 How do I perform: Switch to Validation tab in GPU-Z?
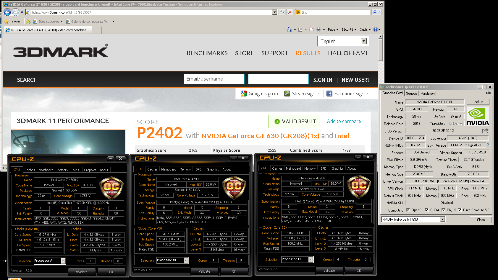click(x=428, y=93)
